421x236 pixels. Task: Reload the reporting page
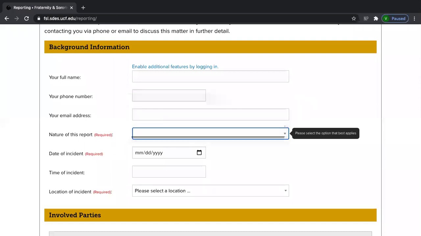[x=26, y=19]
